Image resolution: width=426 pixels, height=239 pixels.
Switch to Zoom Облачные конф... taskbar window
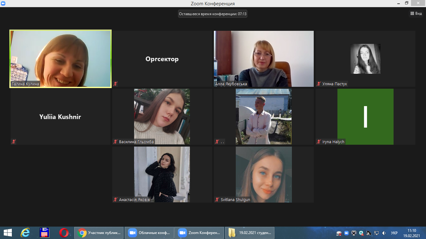[x=149, y=232]
